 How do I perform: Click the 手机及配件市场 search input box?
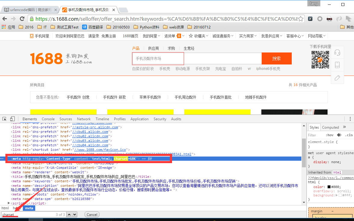[158, 58]
